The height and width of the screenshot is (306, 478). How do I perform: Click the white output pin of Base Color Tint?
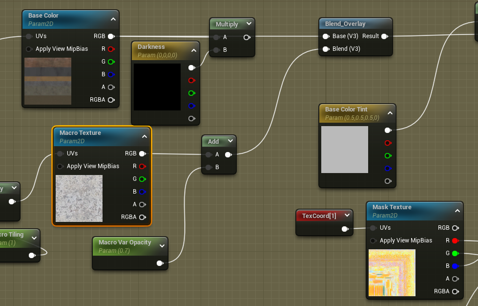(x=388, y=131)
